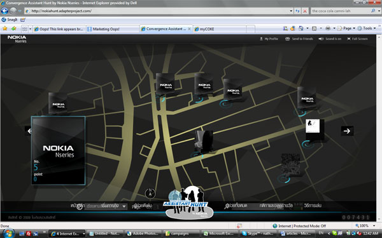Image resolution: width=382 pixels, height=238 pixels.
Task: Open My Profile link
Action: pyautogui.click(x=269, y=39)
